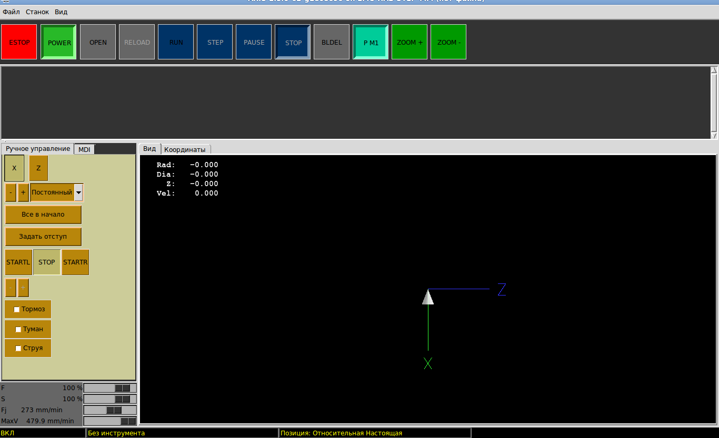The width and height of the screenshot is (719, 438).
Task: Click the Fj jog speed slider
Action: click(110, 410)
